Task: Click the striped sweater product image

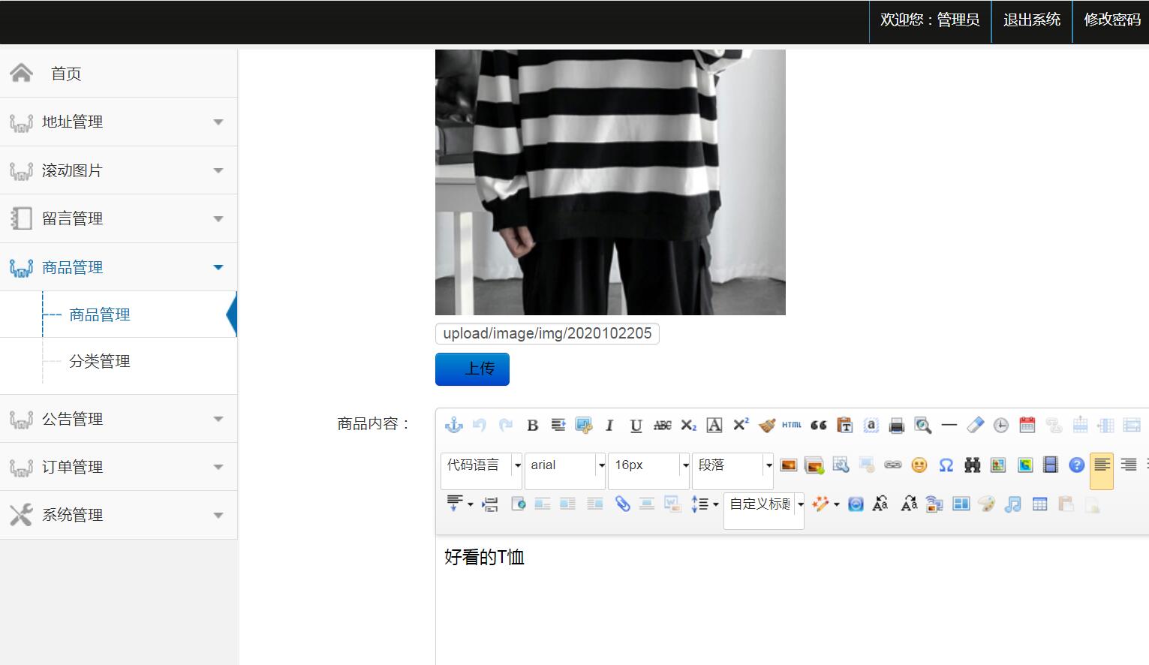Action: [x=610, y=182]
